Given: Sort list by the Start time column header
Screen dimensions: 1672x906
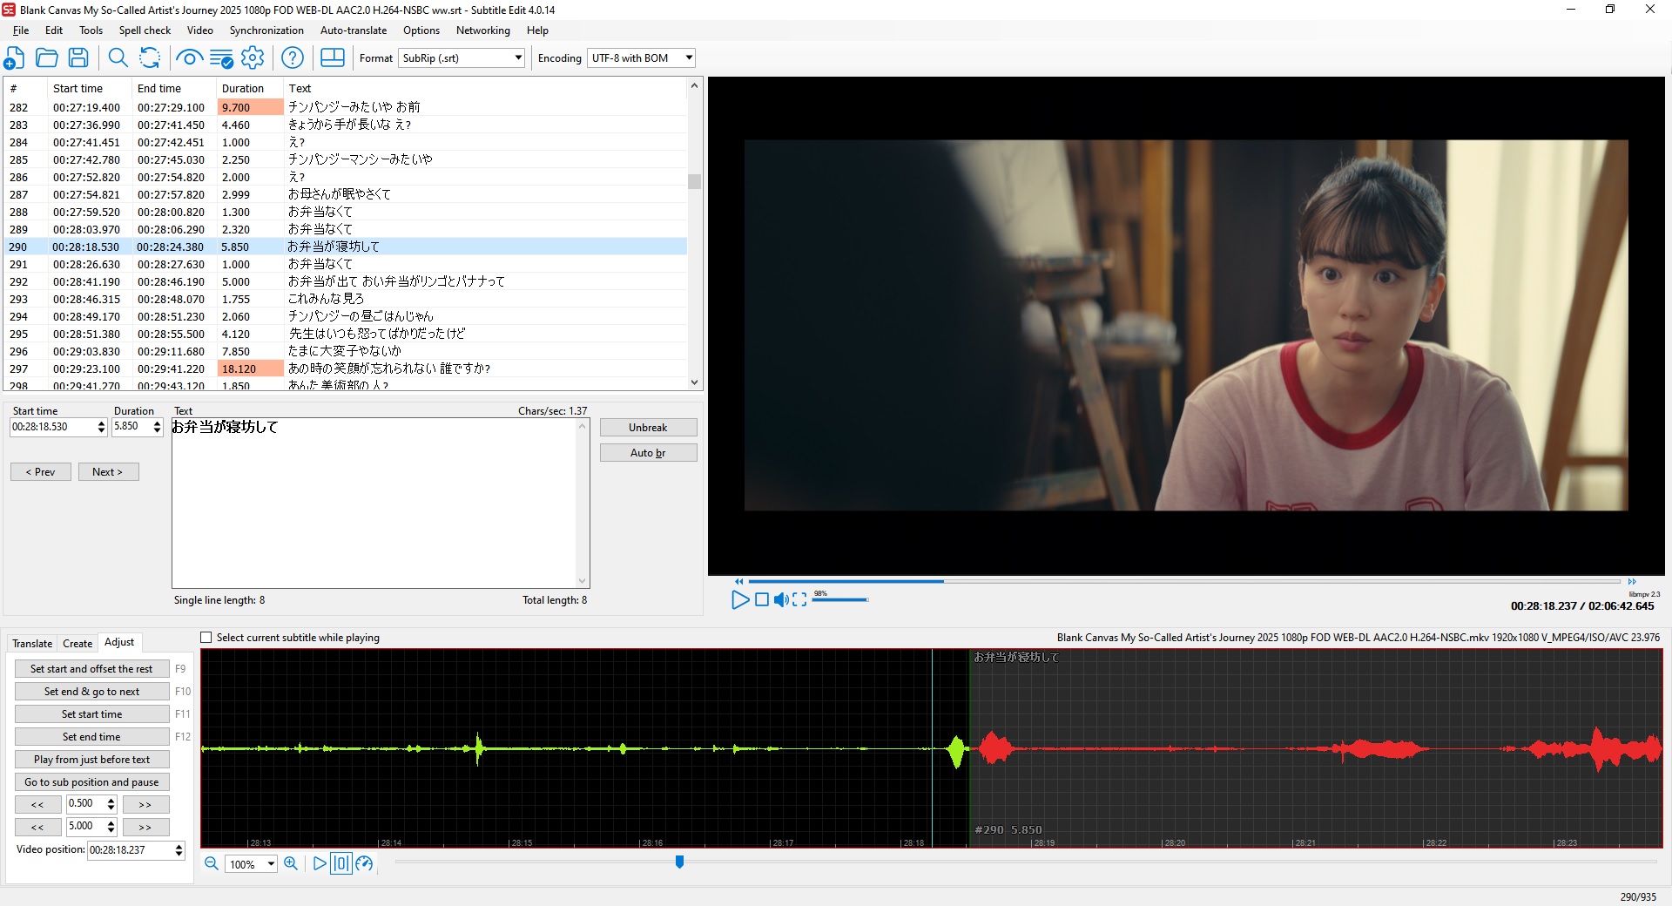Looking at the screenshot, I should point(90,88).
